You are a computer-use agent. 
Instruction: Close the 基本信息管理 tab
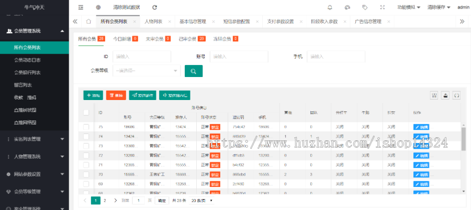click(214, 21)
